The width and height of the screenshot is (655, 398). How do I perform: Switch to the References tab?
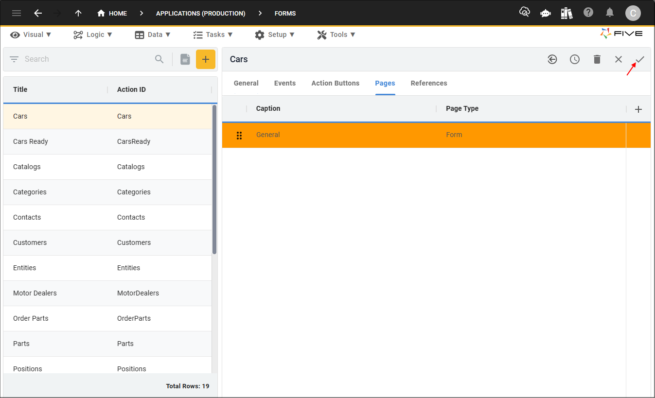pos(429,83)
